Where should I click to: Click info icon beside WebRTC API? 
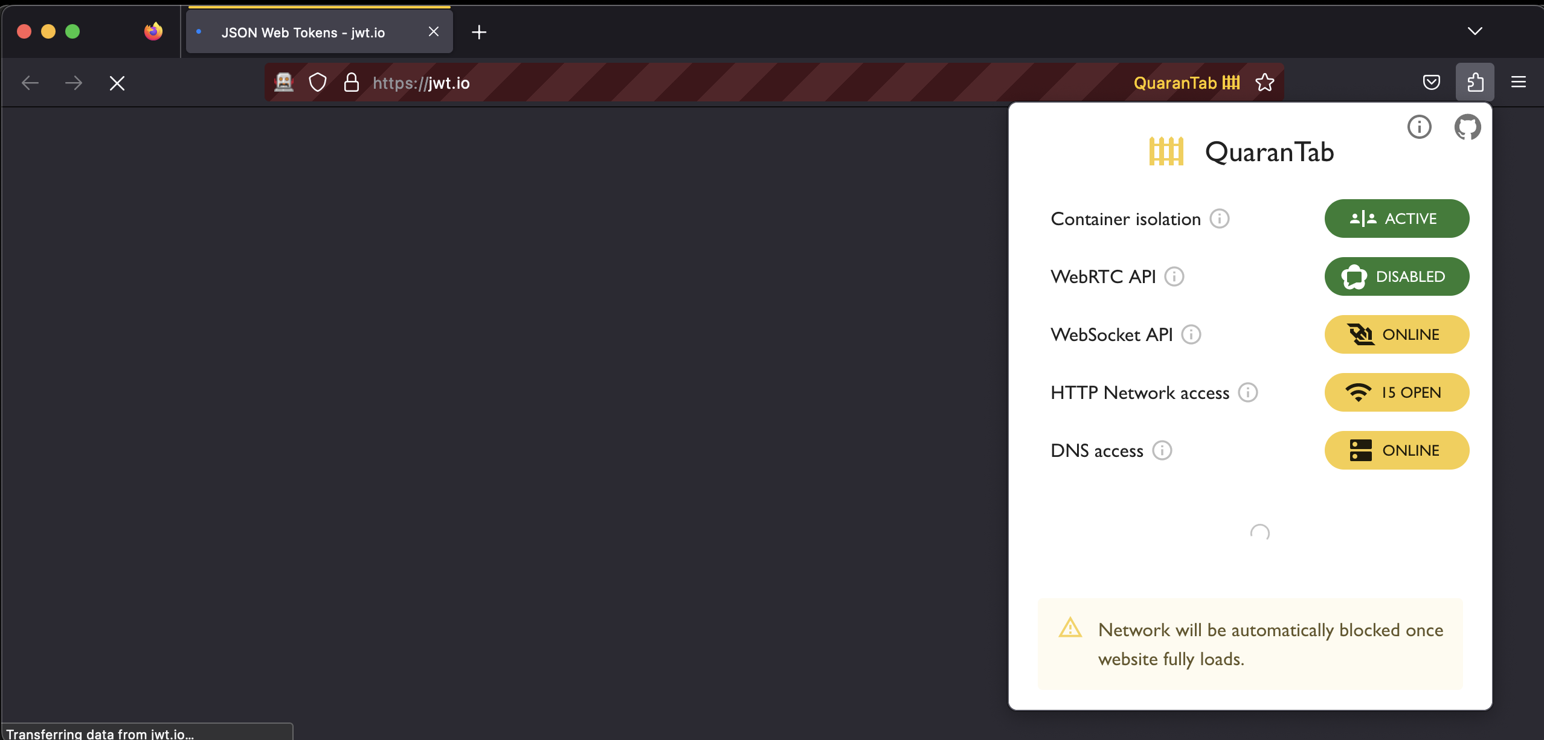(x=1174, y=276)
